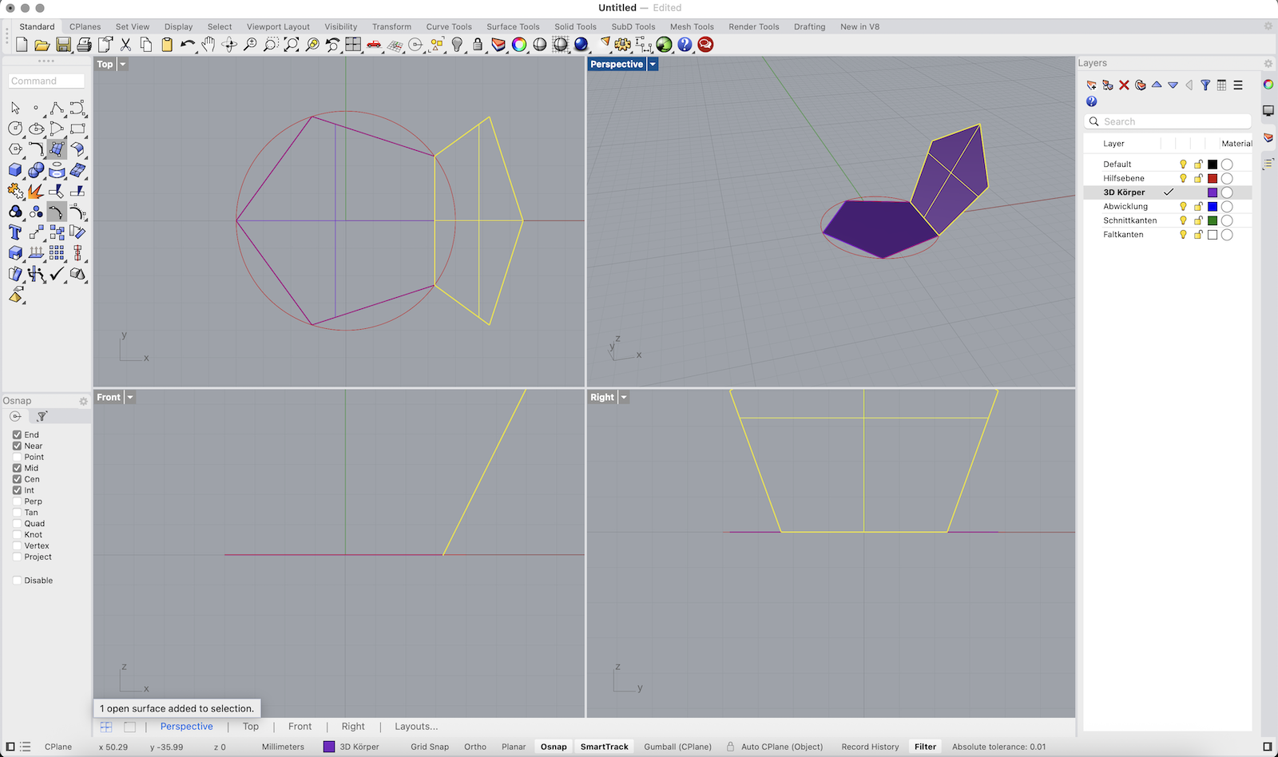Screen dimensions: 1278x757
Task: Enable the Point osnap checkbox
Action: (17, 457)
